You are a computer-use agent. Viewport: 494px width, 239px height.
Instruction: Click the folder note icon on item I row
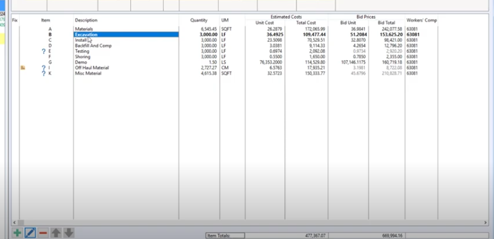(x=22, y=68)
